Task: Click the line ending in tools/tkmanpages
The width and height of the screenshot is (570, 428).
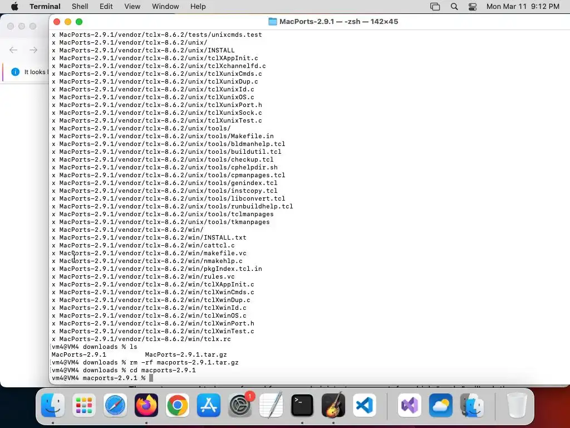Action: click(x=161, y=222)
